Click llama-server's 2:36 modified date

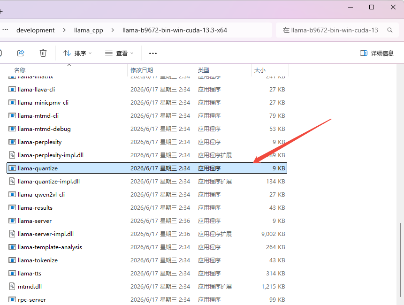[x=160, y=221]
